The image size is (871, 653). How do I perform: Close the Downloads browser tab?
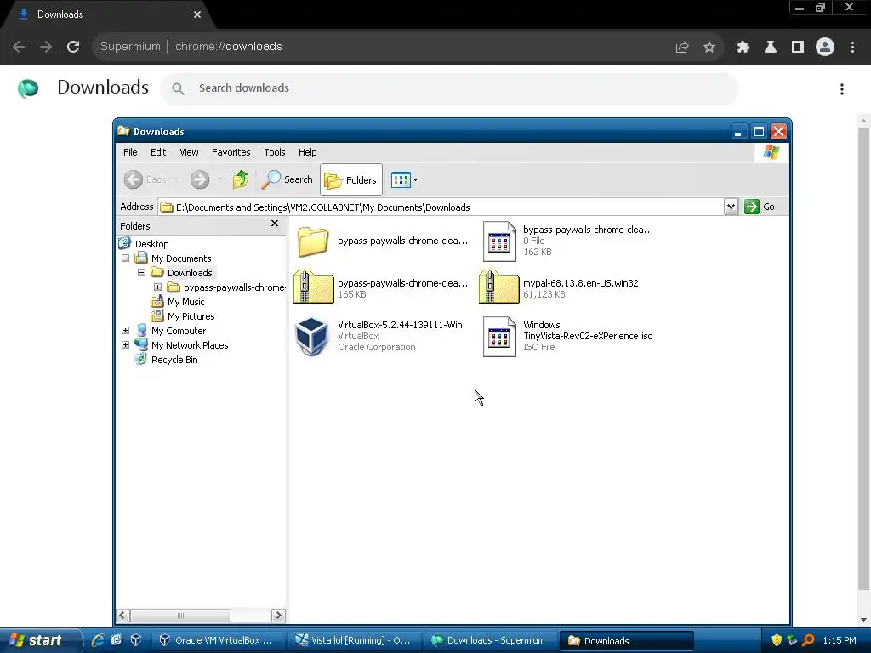197,14
